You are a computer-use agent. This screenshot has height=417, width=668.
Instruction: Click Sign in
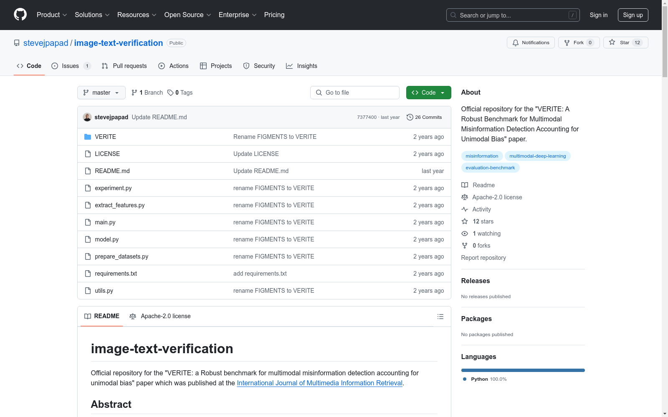599,15
